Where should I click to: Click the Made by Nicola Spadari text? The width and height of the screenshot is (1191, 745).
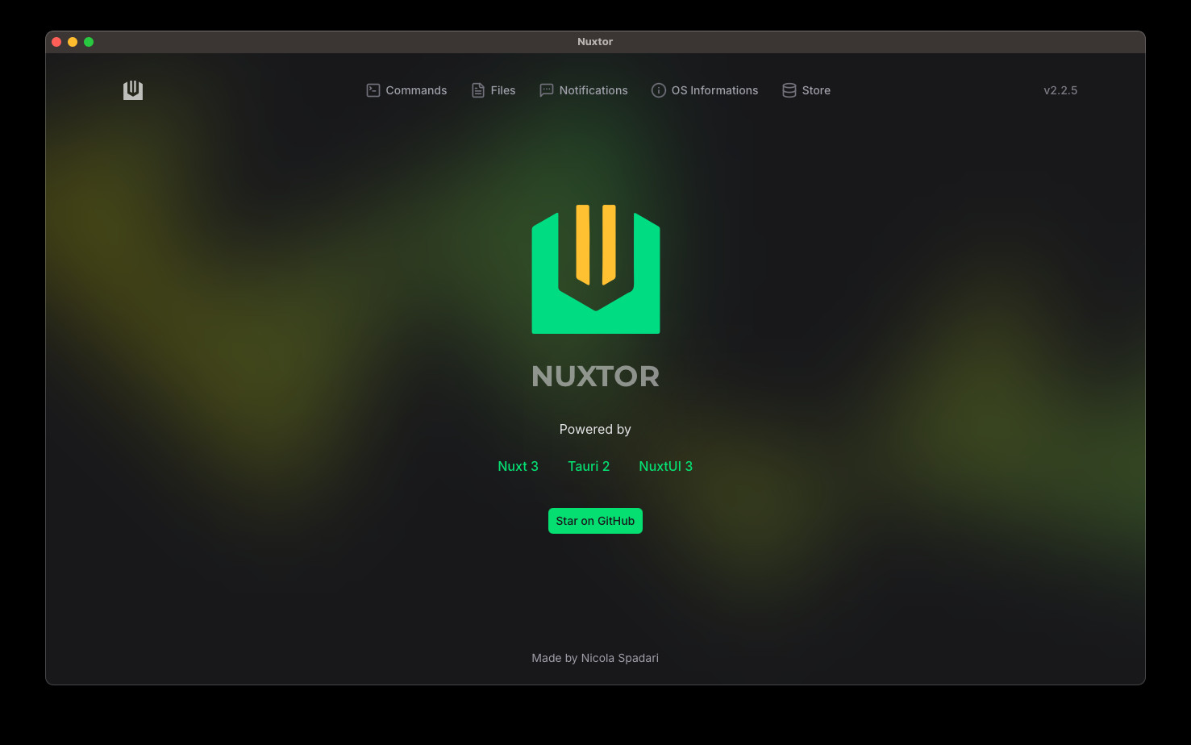595,658
